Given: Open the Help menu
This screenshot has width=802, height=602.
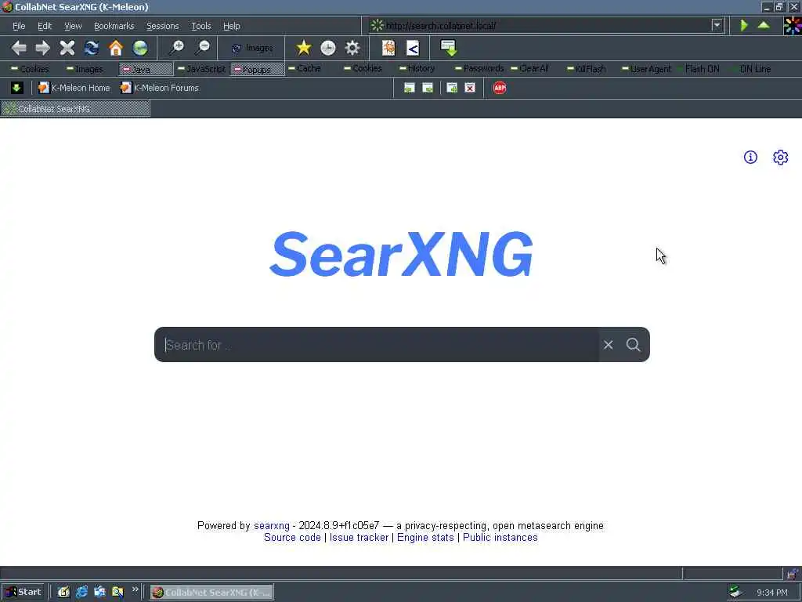Looking at the screenshot, I should tap(231, 26).
